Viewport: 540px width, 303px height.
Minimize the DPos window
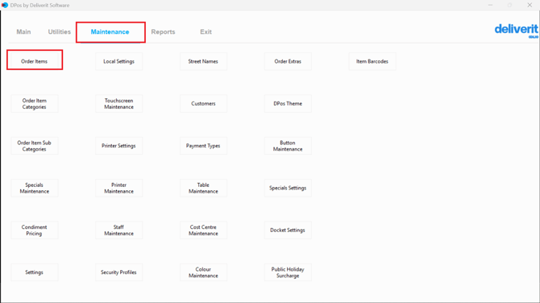point(490,5)
